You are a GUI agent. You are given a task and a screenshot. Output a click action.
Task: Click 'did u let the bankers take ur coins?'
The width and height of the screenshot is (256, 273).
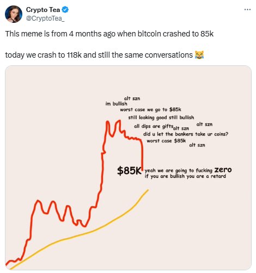pos(186,134)
